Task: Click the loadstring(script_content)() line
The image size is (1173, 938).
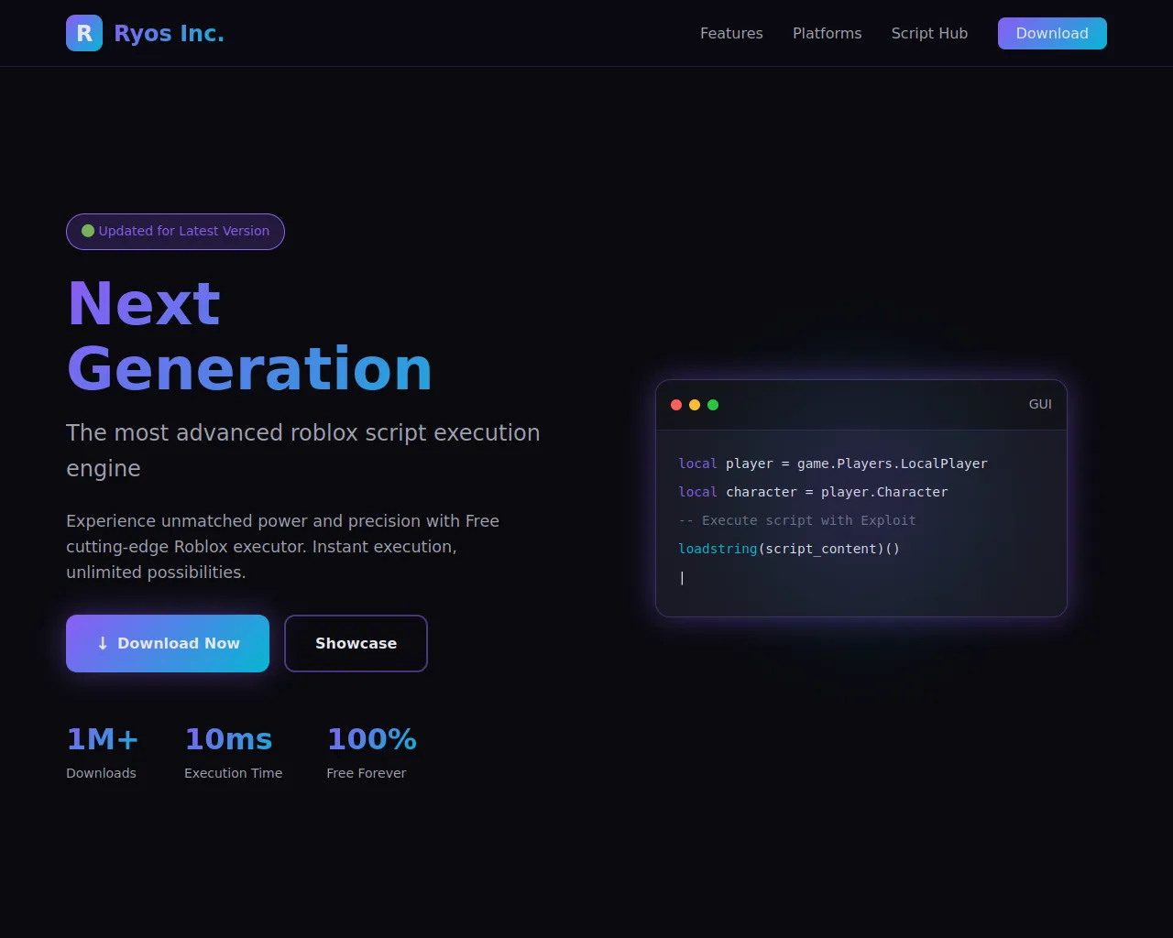Action: pyautogui.click(x=789, y=549)
